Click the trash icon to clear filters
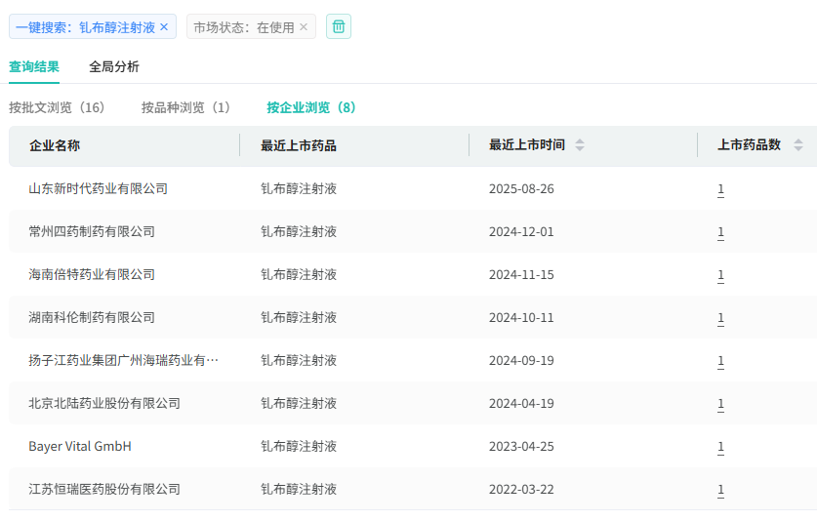The image size is (817, 521). tap(339, 27)
